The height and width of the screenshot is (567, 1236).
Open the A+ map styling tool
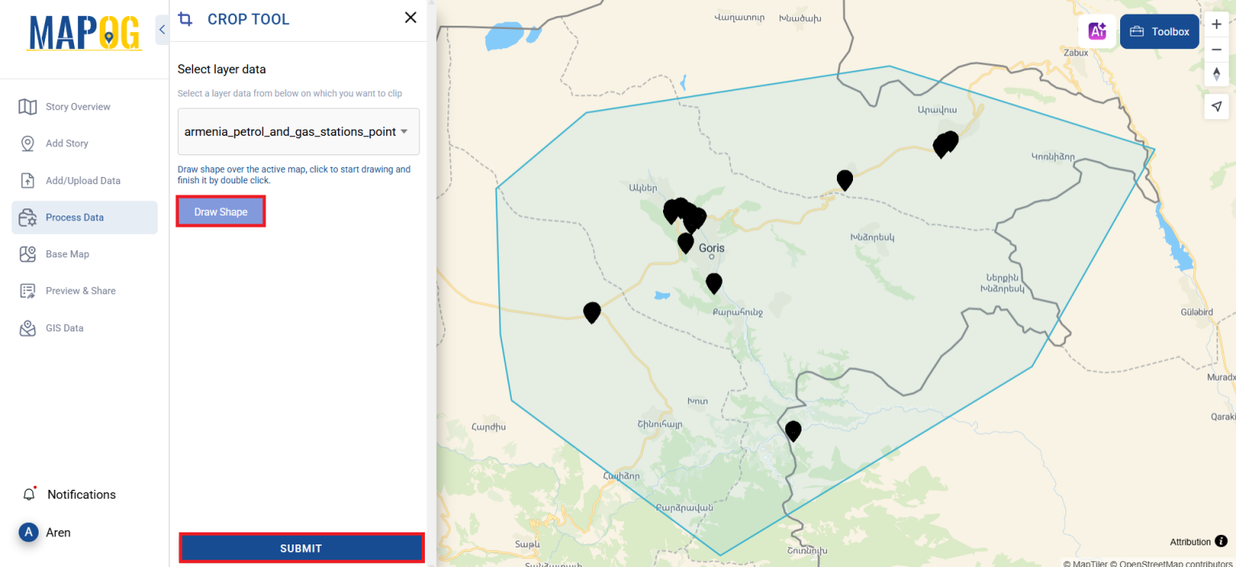tap(1098, 31)
